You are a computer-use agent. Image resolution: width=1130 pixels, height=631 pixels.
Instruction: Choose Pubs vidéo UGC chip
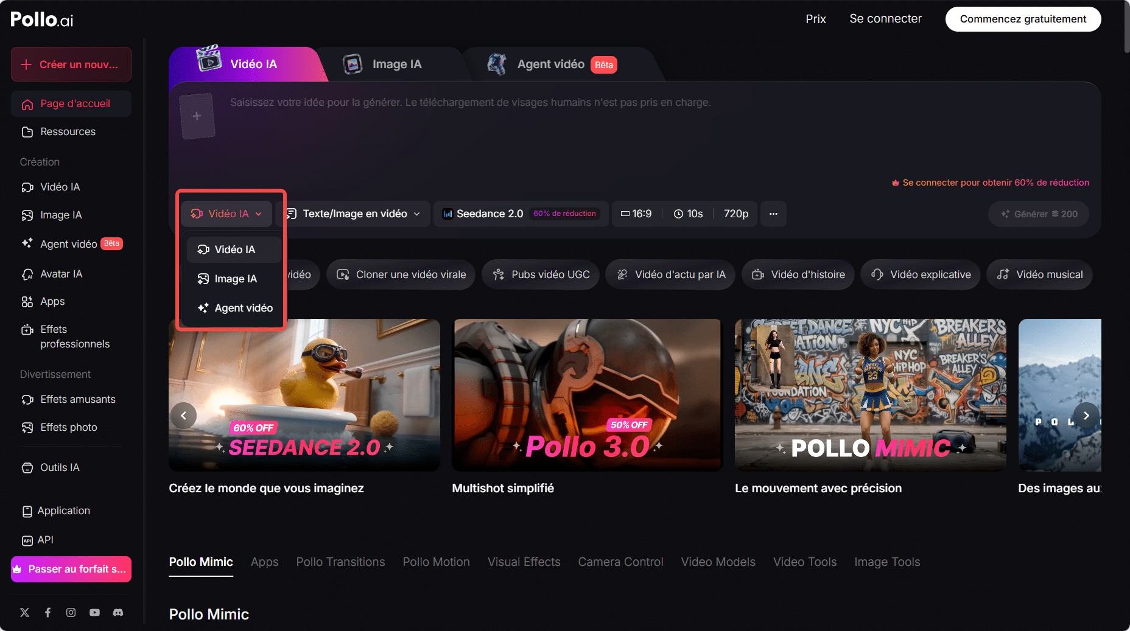541,274
